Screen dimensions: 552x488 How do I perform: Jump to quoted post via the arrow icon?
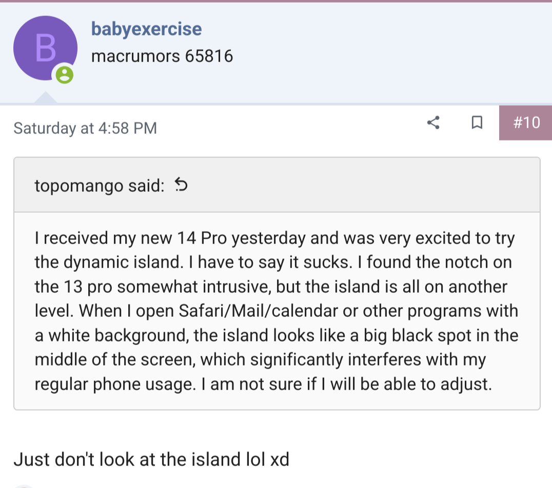pos(181,186)
